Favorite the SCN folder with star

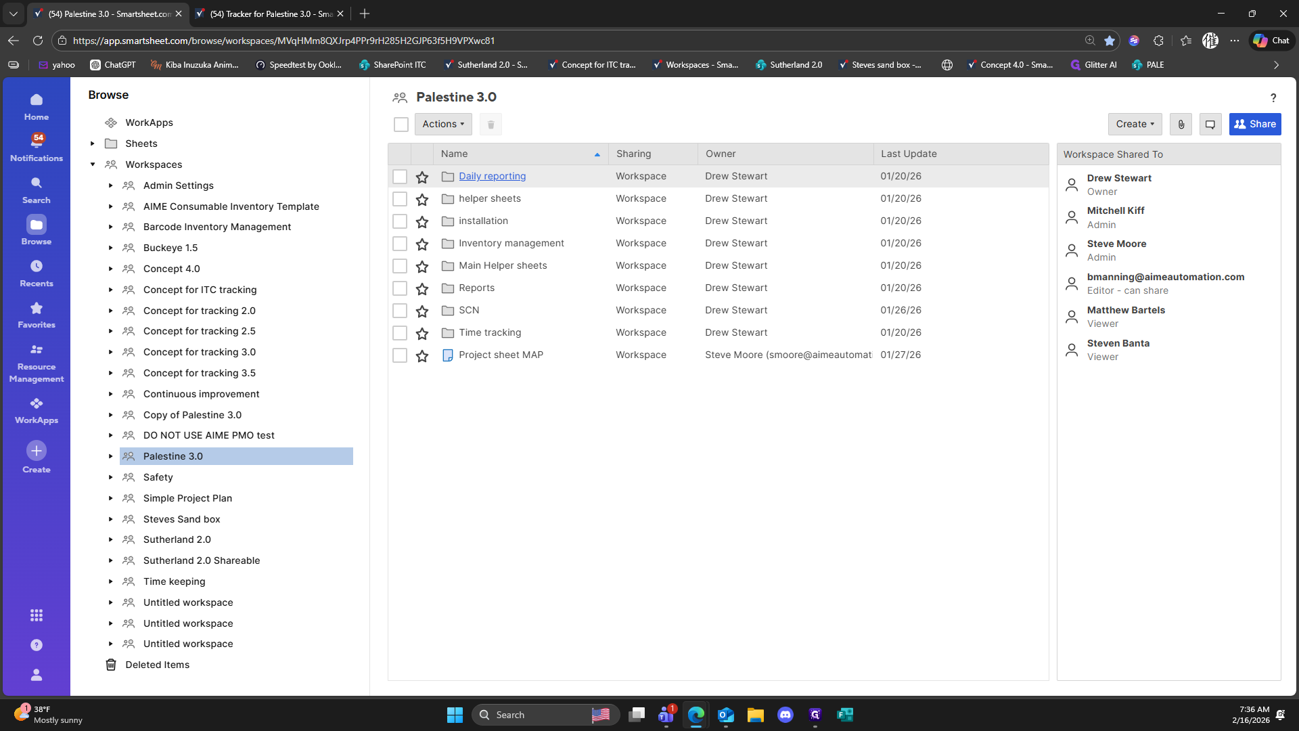[x=422, y=311]
